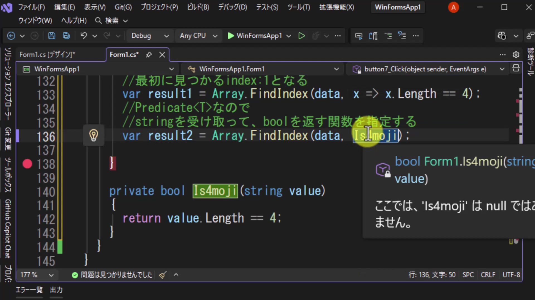
Task: Click the 問題は見つかりませんでした status indicator
Action: point(112,275)
